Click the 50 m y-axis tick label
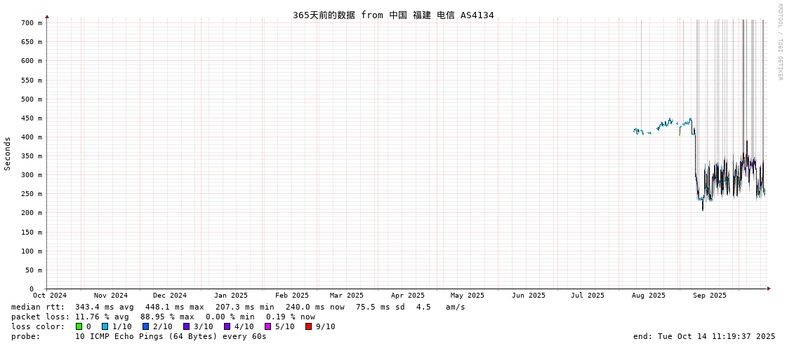The height and width of the screenshot is (346, 787). point(33,270)
